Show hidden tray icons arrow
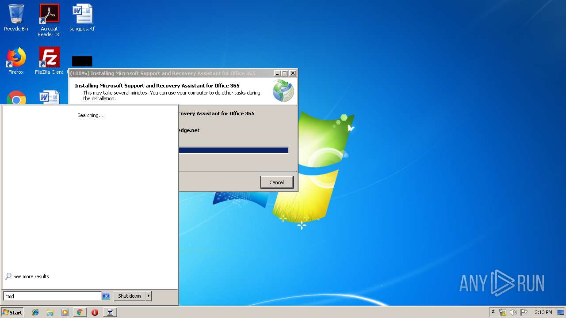 (x=493, y=312)
